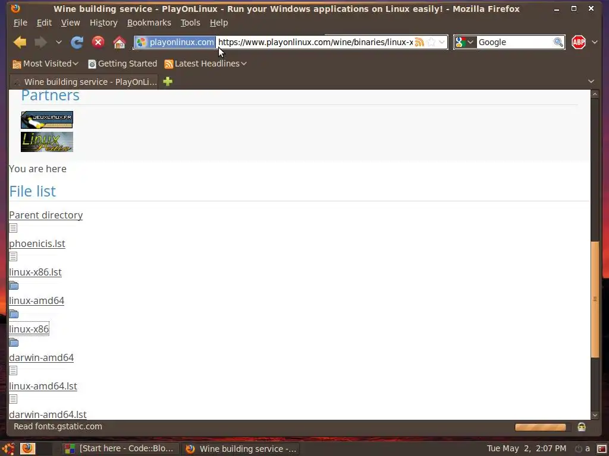Click the scrollbar down arrow
This screenshot has height=456, width=609.
pyautogui.click(x=595, y=415)
